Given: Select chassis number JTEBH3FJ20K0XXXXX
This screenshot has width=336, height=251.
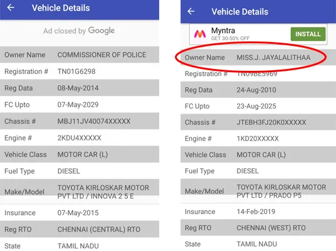Looking at the screenshot, I should click(x=271, y=122).
